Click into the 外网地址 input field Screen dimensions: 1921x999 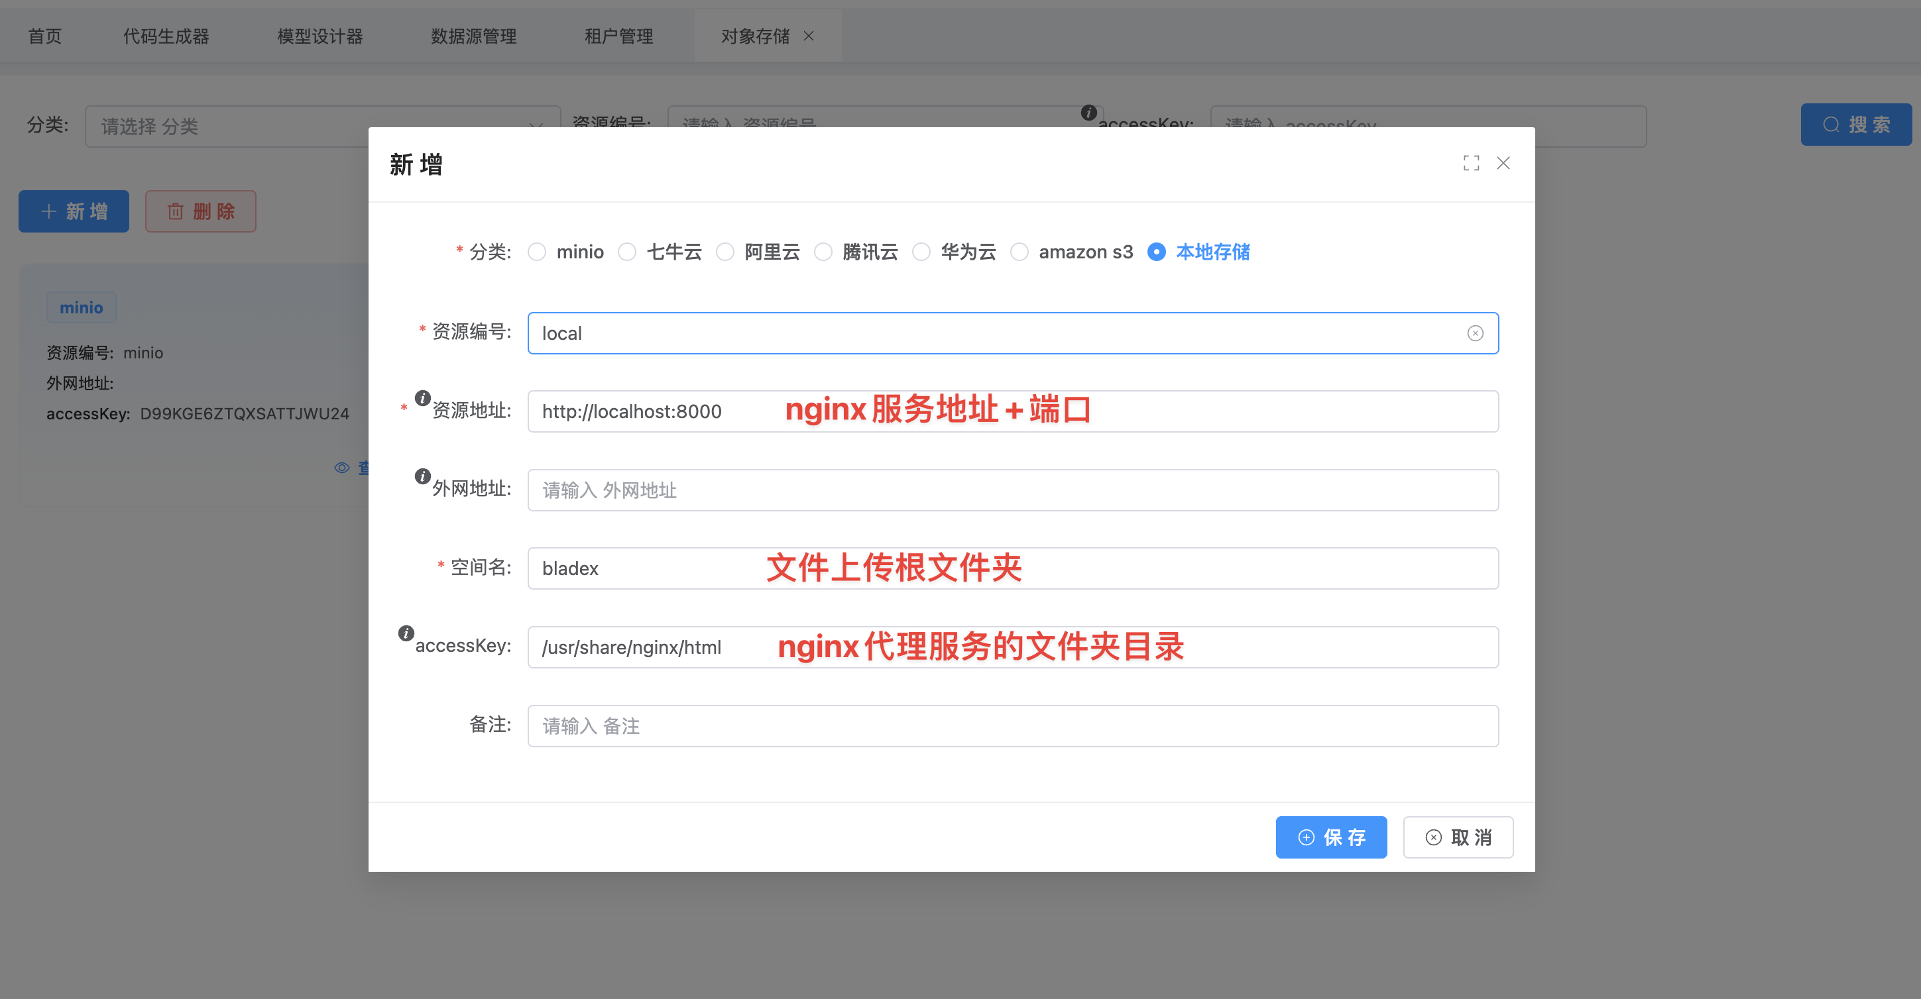[1012, 490]
